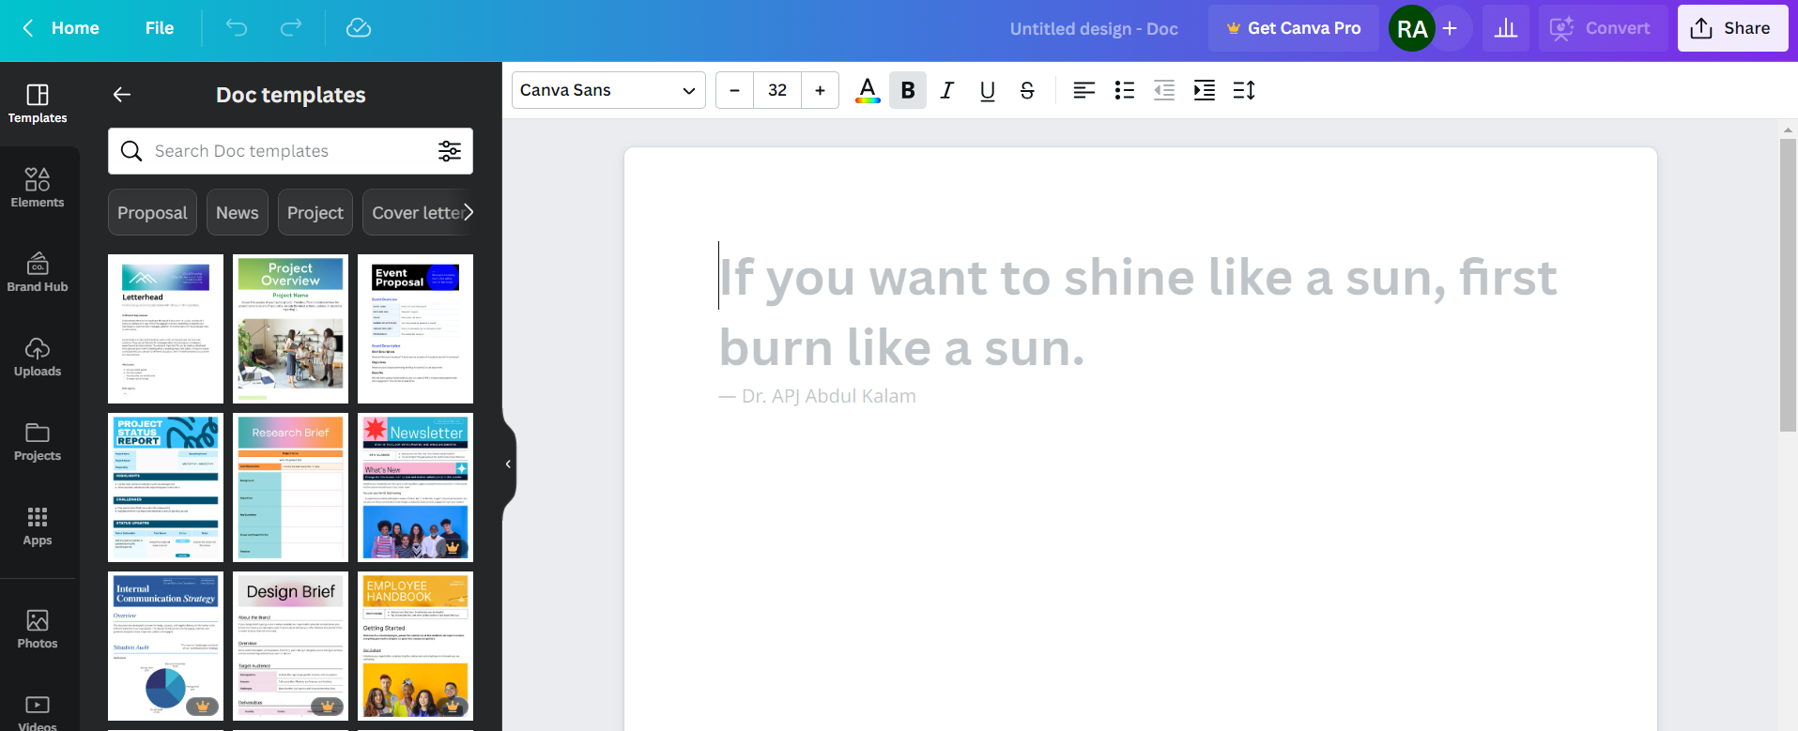Click the Untitled design - Doc title

click(x=1094, y=29)
